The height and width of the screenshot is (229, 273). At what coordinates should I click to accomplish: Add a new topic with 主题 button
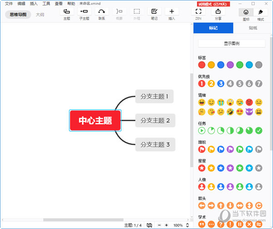click(x=67, y=14)
